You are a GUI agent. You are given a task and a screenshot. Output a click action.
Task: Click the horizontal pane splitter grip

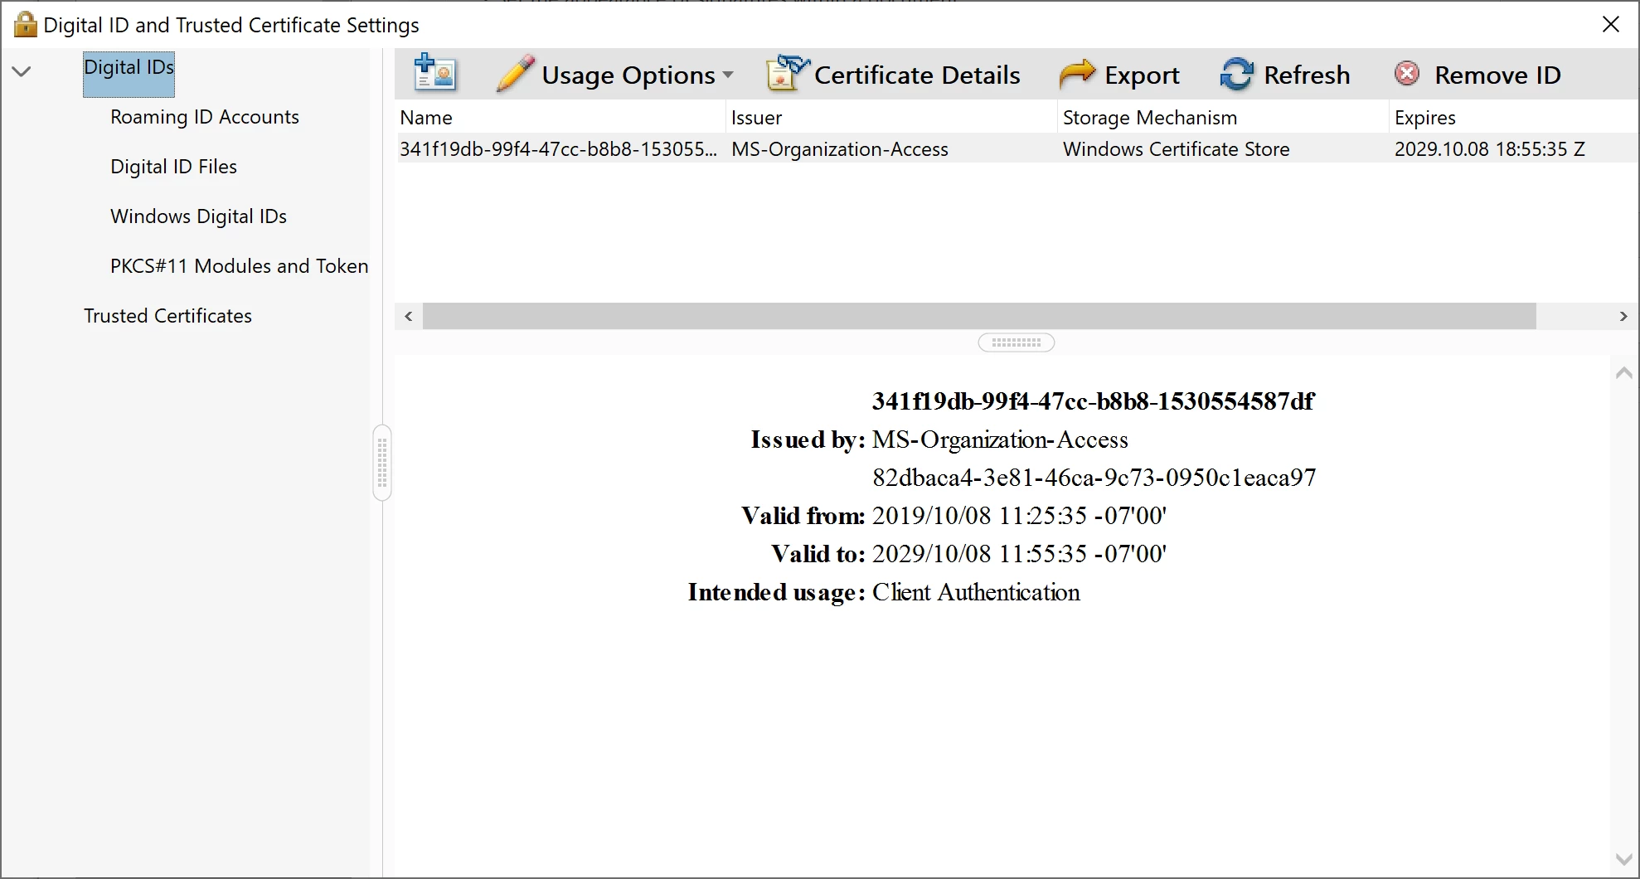[x=1016, y=342]
